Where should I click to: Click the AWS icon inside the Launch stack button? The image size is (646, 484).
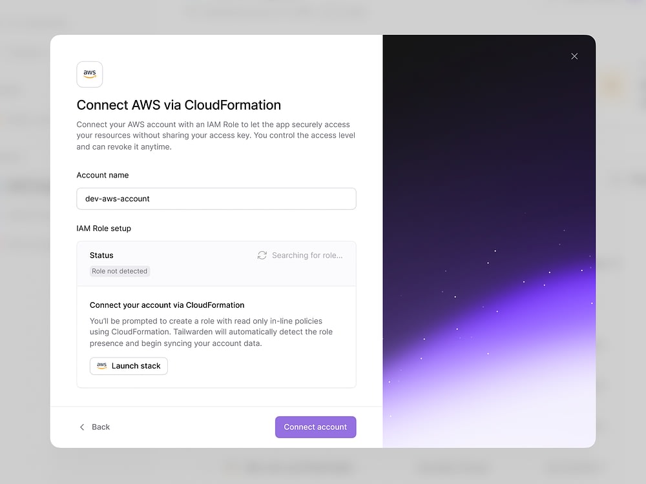click(x=101, y=366)
